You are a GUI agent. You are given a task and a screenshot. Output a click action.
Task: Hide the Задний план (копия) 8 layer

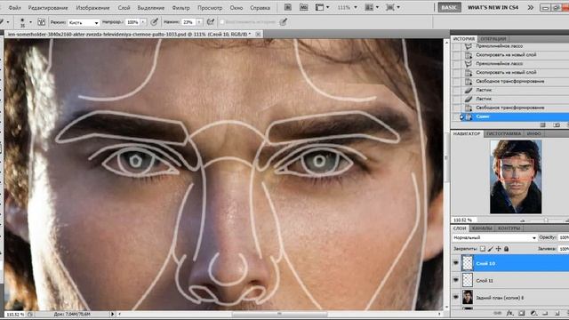click(456, 297)
